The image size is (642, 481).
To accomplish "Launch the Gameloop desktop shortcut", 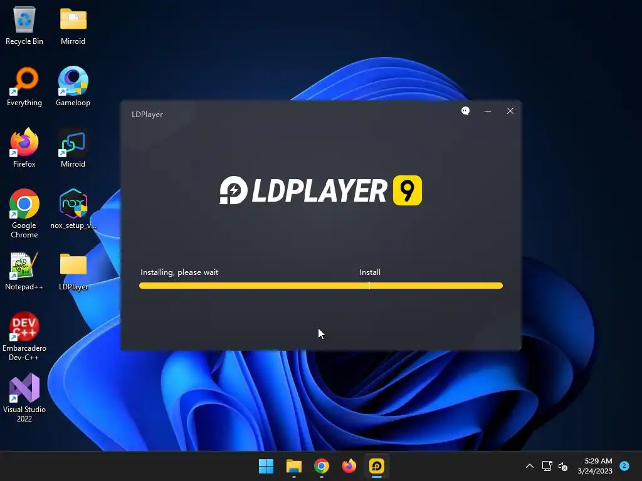I will pyautogui.click(x=73, y=86).
